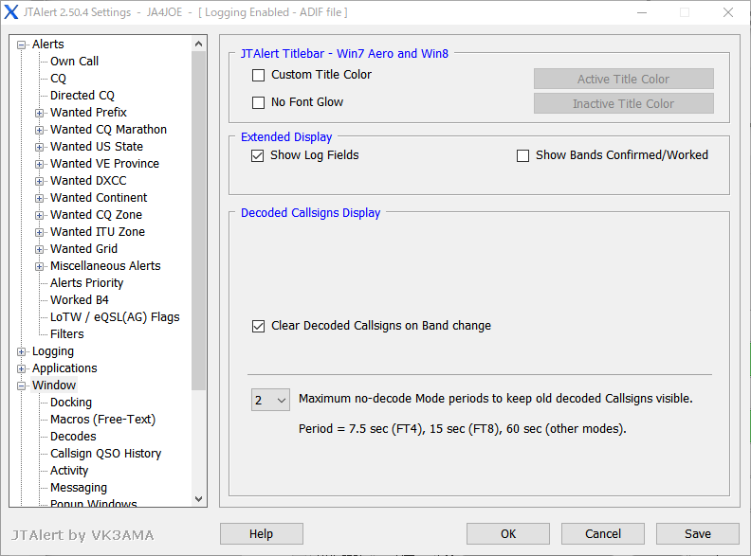The height and width of the screenshot is (556, 751).
Task: Expand the Wanted CQ Marathon node
Action: click(39, 130)
